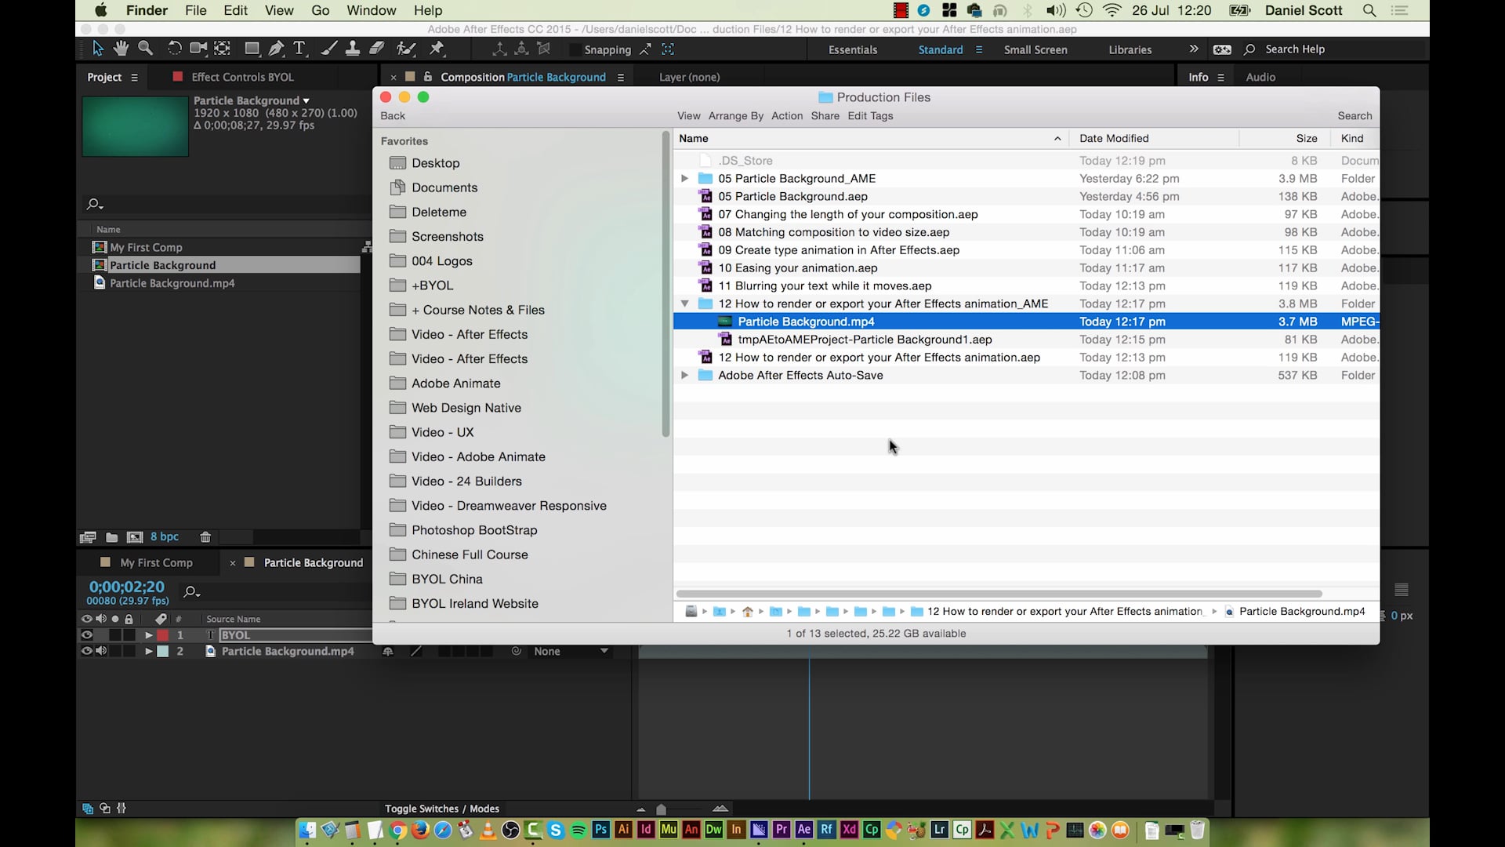1505x847 pixels.
Task: Click Toggle Switches / Modes button
Action: tap(442, 809)
